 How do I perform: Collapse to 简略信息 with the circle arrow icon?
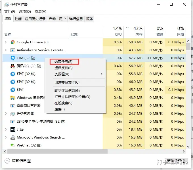click(x=7, y=161)
